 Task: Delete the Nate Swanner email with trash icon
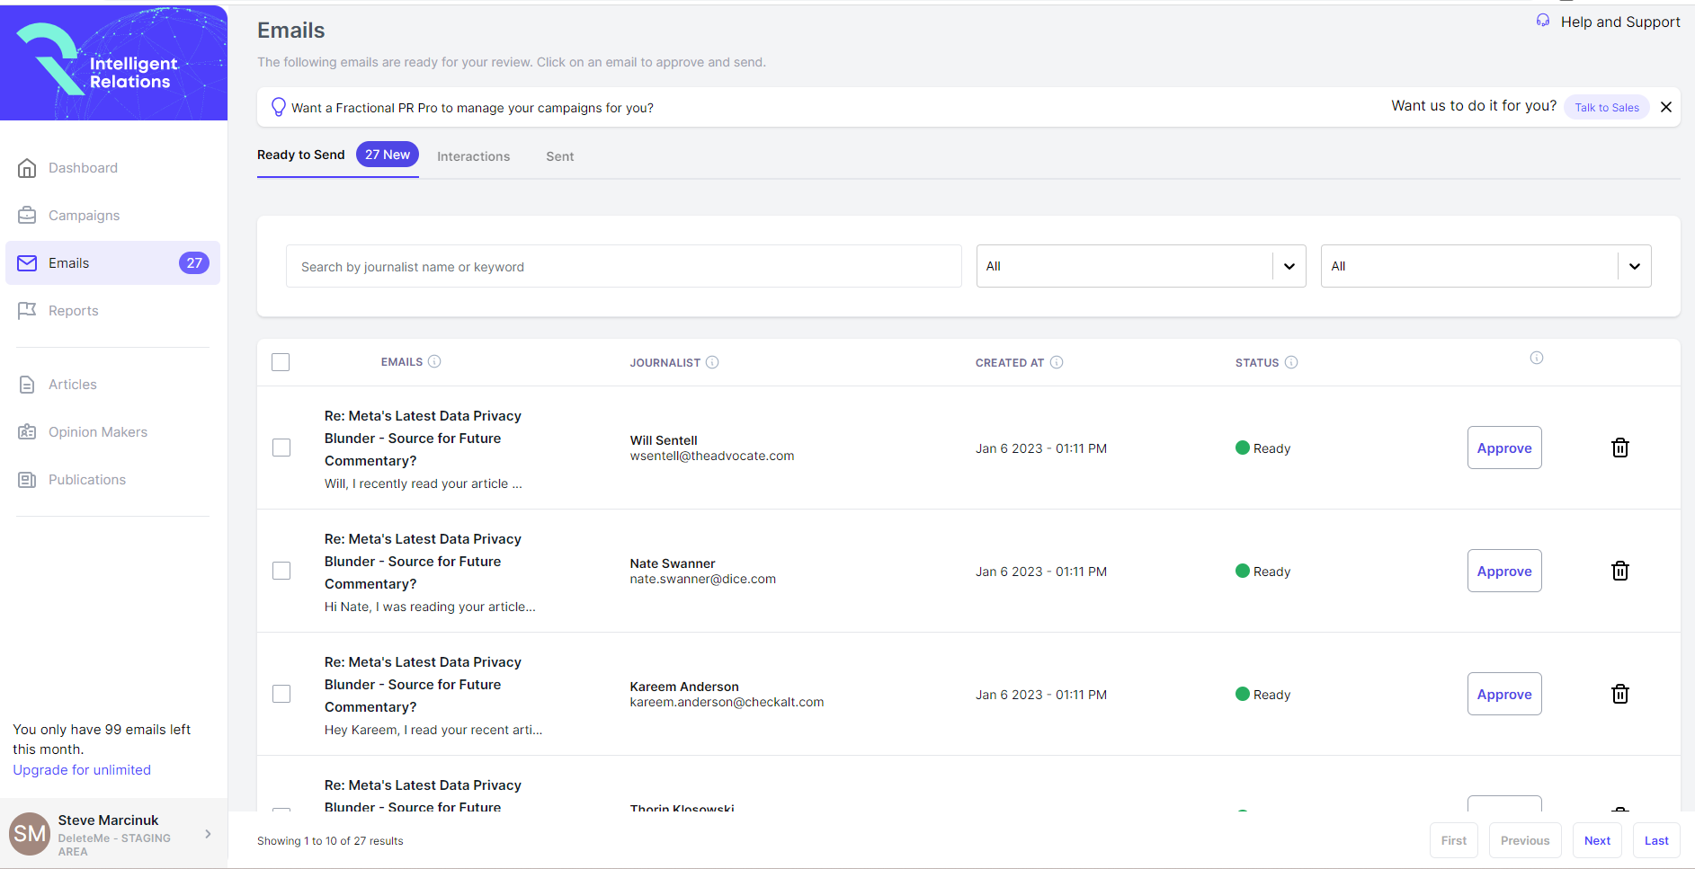(1620, 571)
